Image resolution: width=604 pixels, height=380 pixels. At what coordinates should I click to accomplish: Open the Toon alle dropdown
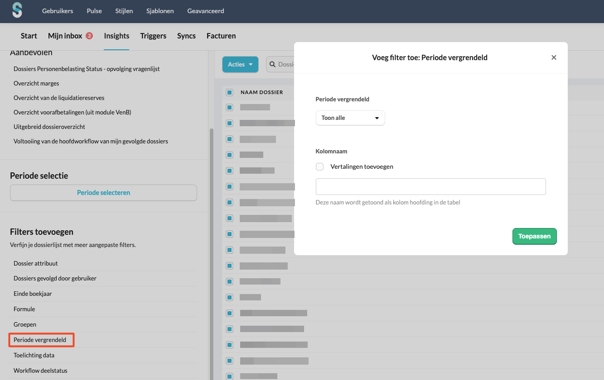pos(350,118)
